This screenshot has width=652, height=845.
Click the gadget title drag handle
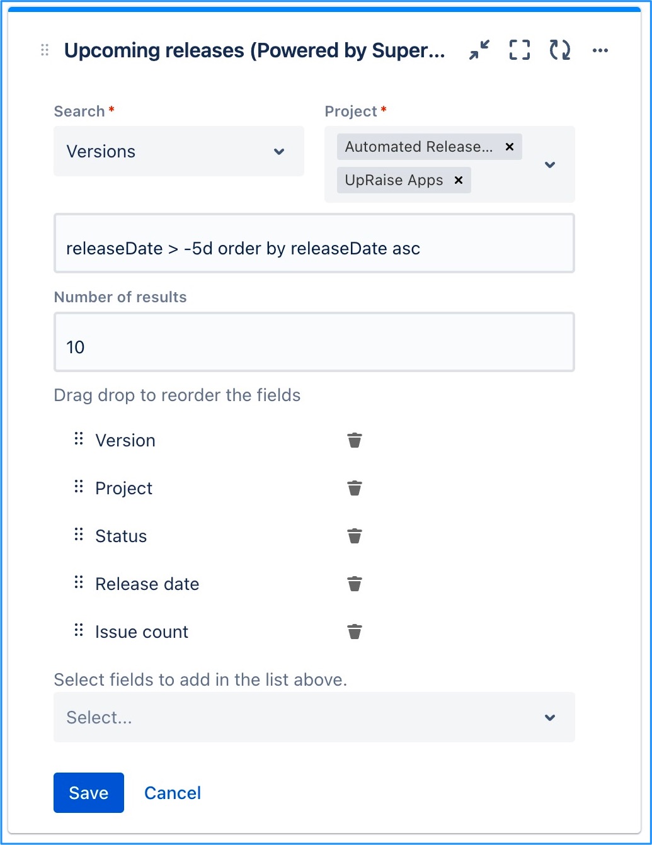43,50
